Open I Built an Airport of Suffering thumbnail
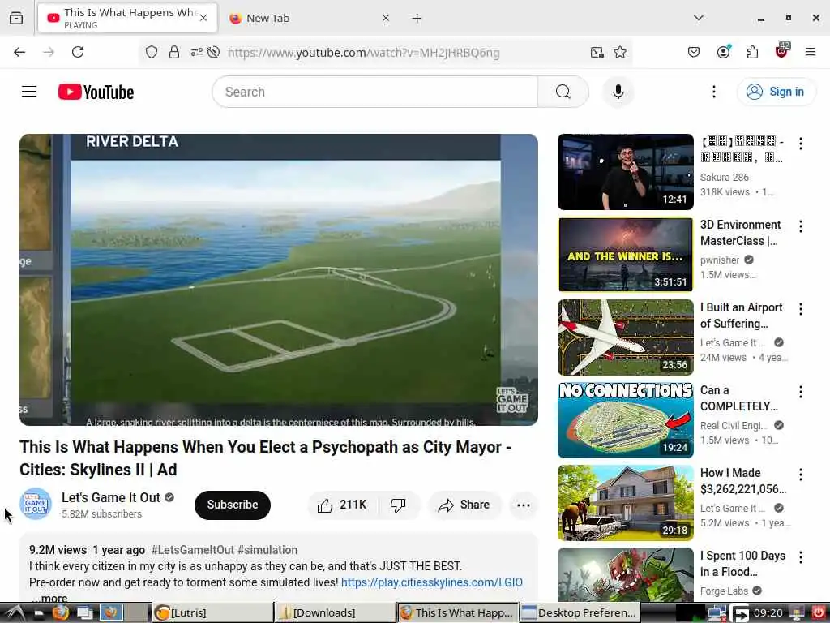Viewport: 830px width, 623px height. (x=625, y=337)
